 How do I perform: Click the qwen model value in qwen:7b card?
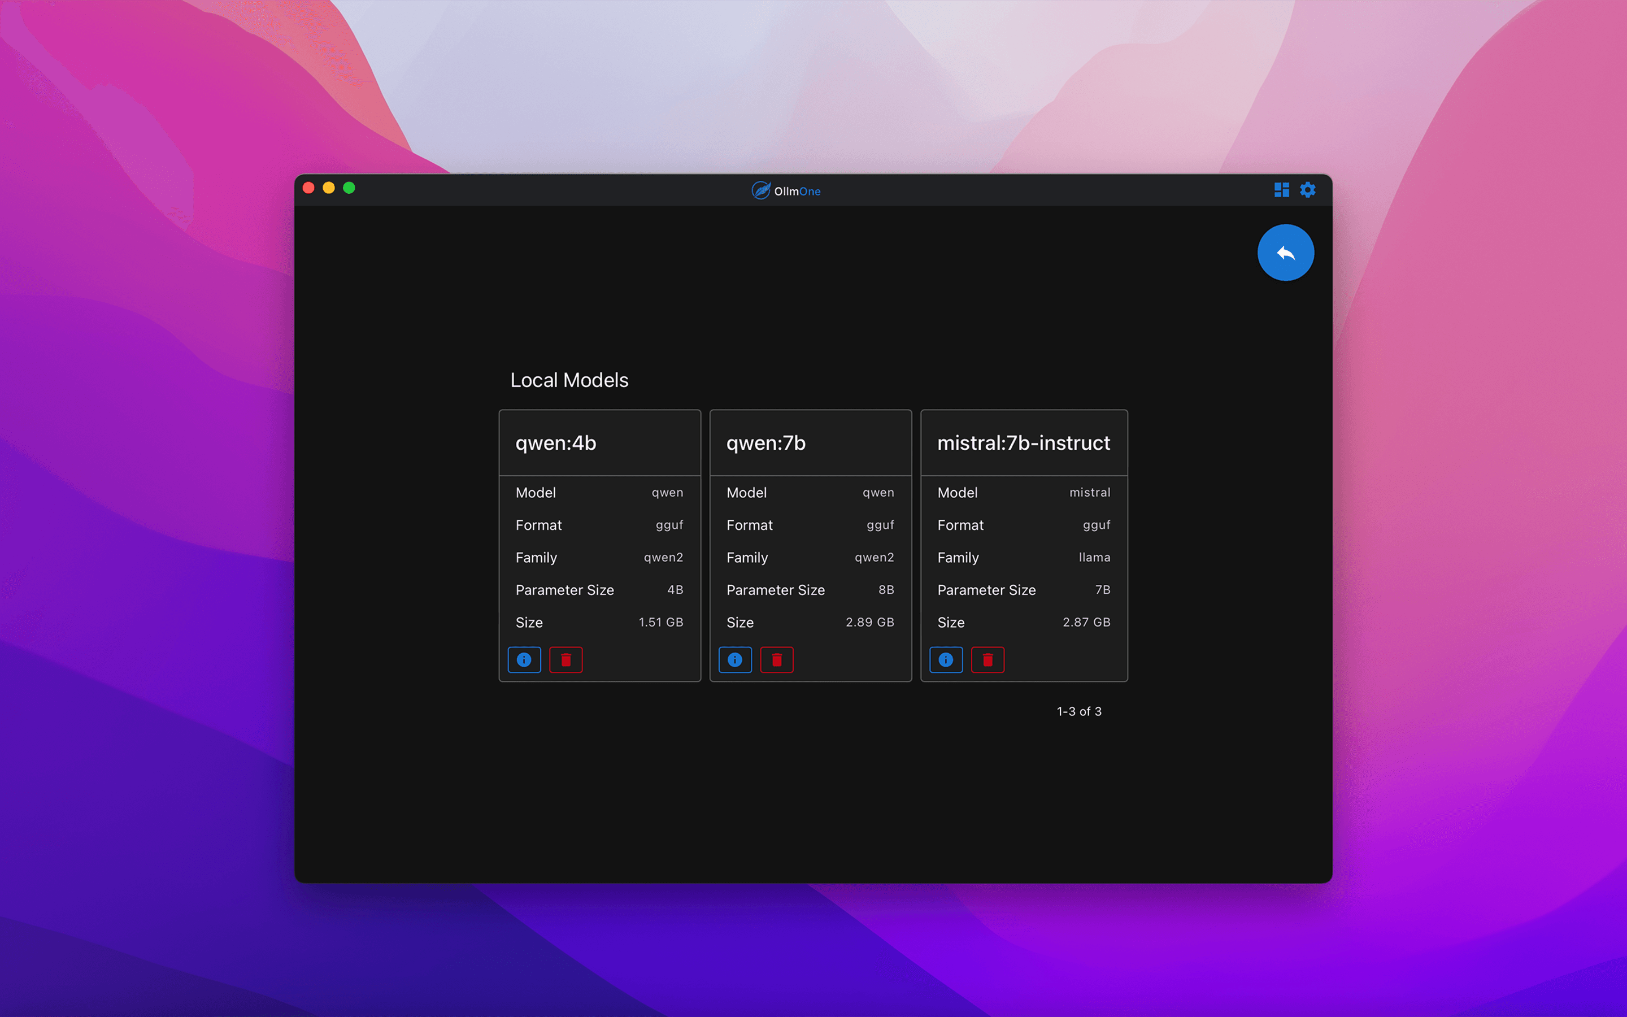[x=878, y=493]
